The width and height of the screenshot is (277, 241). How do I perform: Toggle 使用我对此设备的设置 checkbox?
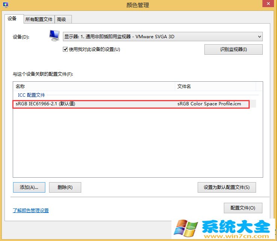(65, 49)
